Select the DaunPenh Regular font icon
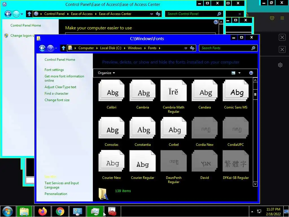 coord(174,161)
